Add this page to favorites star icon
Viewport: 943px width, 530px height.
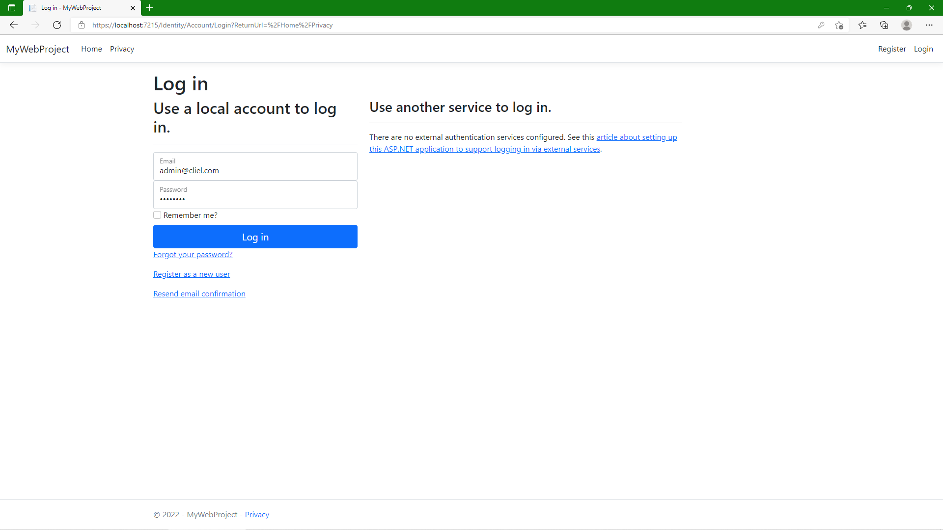click(x=839, y=25)
